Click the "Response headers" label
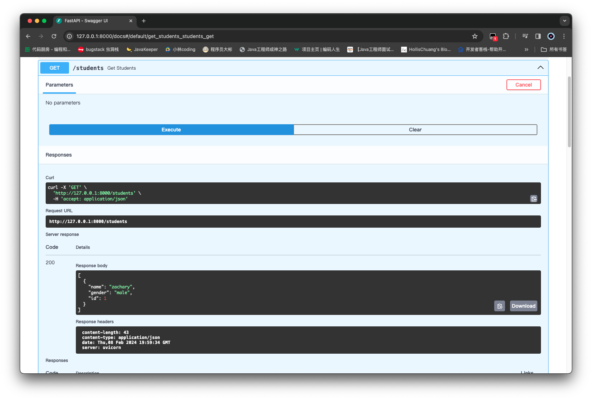Viewport: 592px width, 400px height. point(95,322)
